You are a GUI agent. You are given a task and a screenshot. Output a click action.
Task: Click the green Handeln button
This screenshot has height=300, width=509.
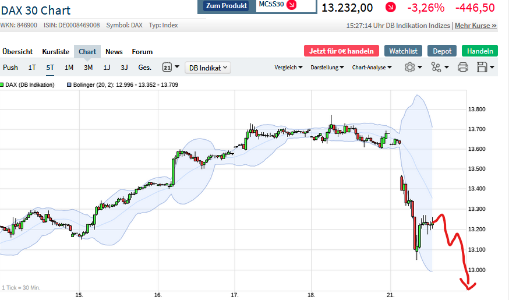(x=480, y=51)
